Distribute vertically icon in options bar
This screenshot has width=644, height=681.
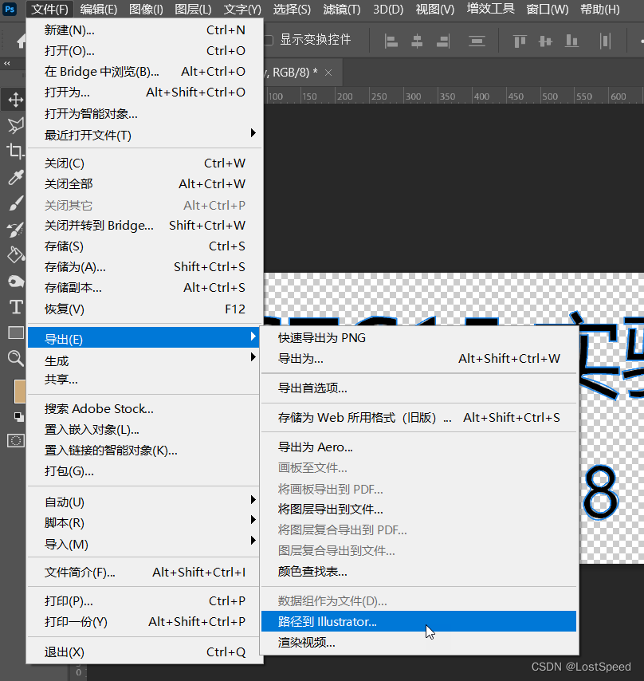(x=477, y=41)
